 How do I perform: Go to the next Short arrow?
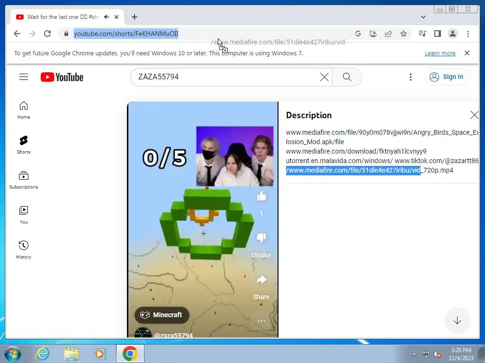click(457, 321)
